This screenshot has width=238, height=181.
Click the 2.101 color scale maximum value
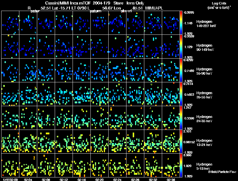click(x=187, y=131)
